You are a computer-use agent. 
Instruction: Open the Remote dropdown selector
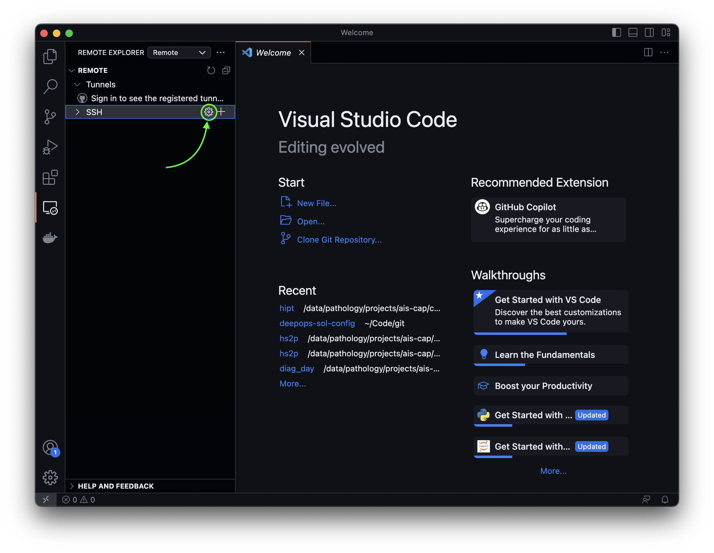pos(179,52)
